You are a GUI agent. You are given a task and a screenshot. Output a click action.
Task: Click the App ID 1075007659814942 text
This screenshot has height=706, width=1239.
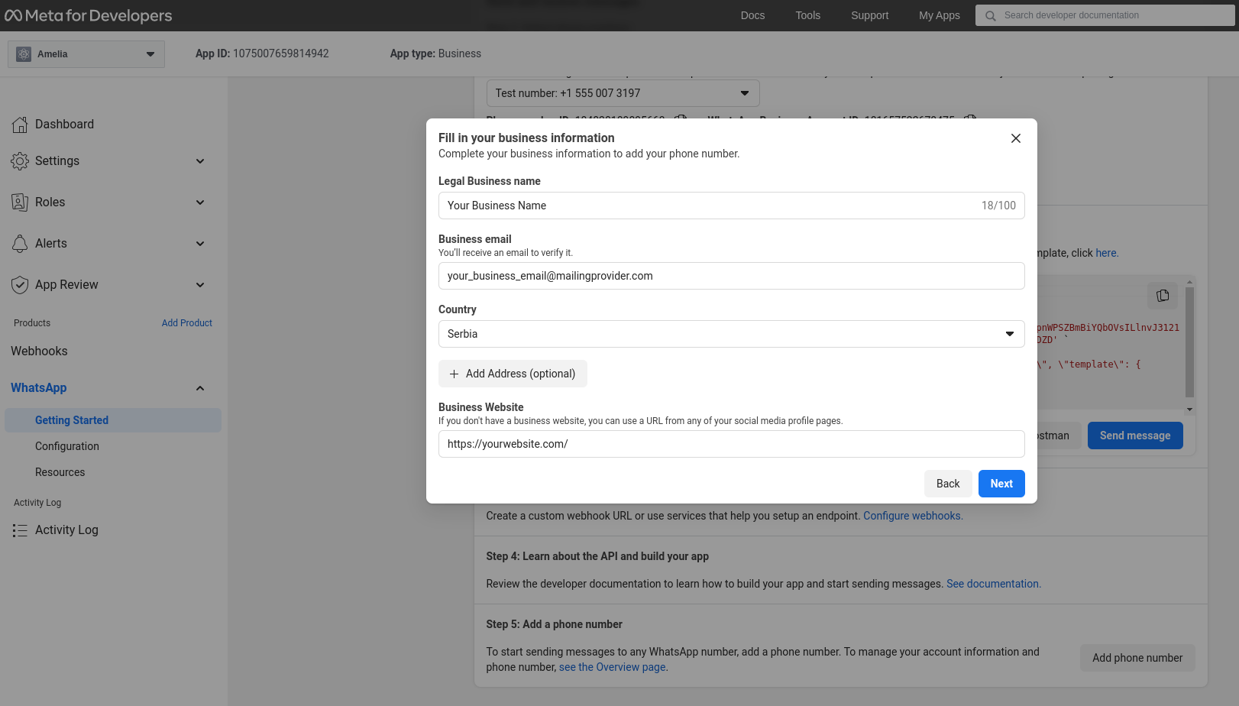click(262, 53)
